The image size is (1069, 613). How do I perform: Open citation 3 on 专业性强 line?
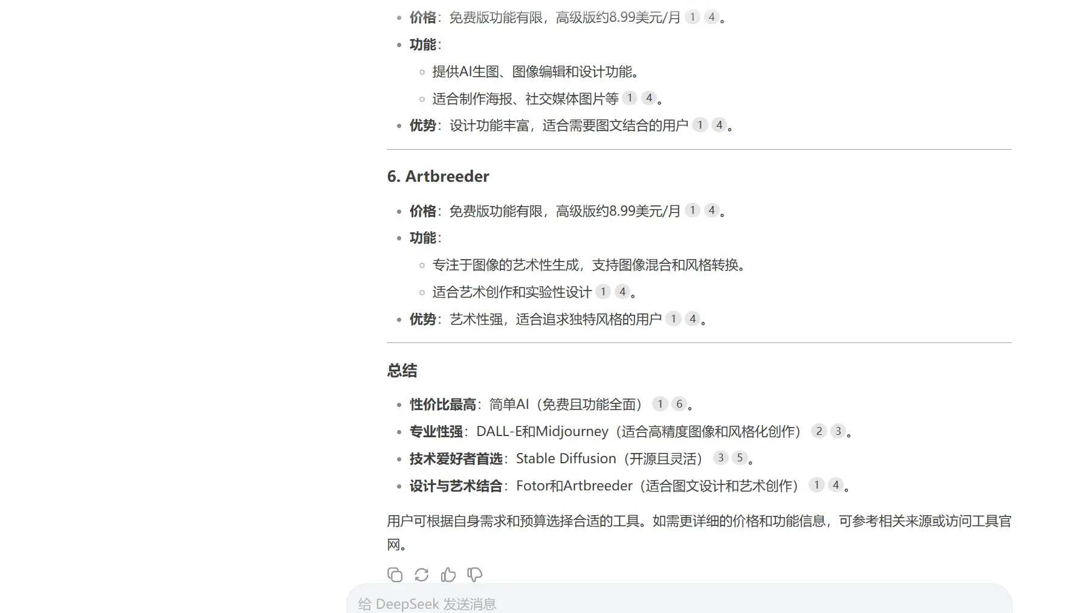pos(838,431)
